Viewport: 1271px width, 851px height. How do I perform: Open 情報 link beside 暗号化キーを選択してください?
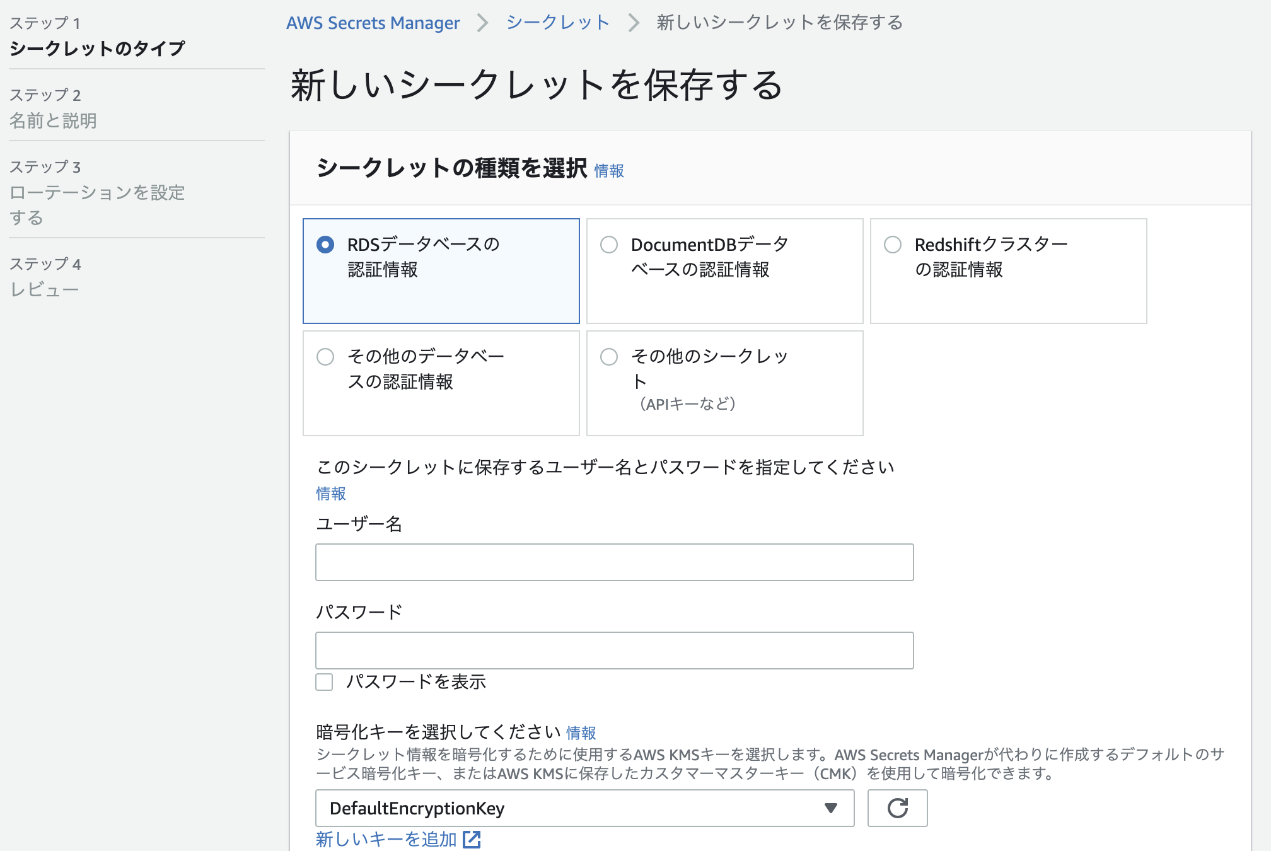[x=581, y=733]
